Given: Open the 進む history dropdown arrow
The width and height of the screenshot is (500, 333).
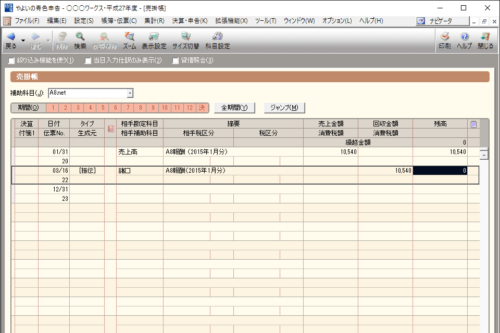Looking at the screenshot, I should 48,41.
